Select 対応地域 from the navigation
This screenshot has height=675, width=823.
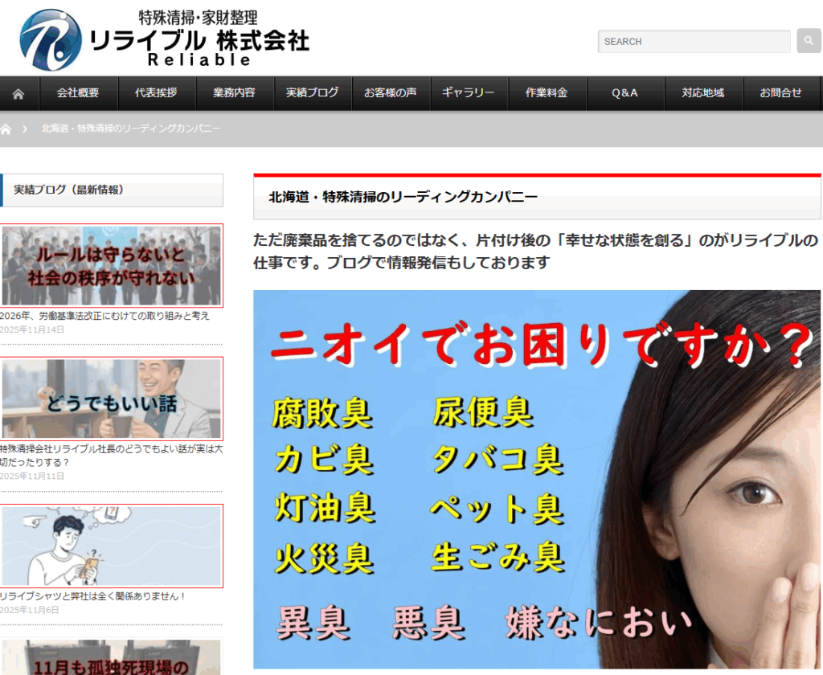click(702, 93)
